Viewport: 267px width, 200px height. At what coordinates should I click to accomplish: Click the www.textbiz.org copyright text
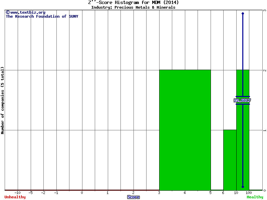(26, 12)
